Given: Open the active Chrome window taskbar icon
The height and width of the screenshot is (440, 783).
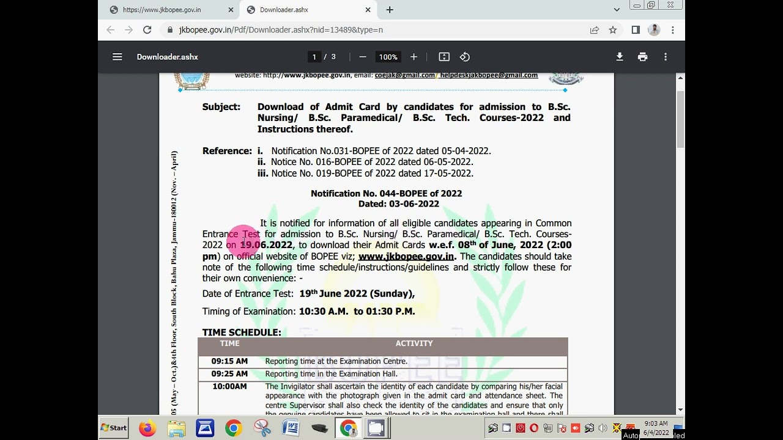Looking at the screenshot, I should click(348, 428).
